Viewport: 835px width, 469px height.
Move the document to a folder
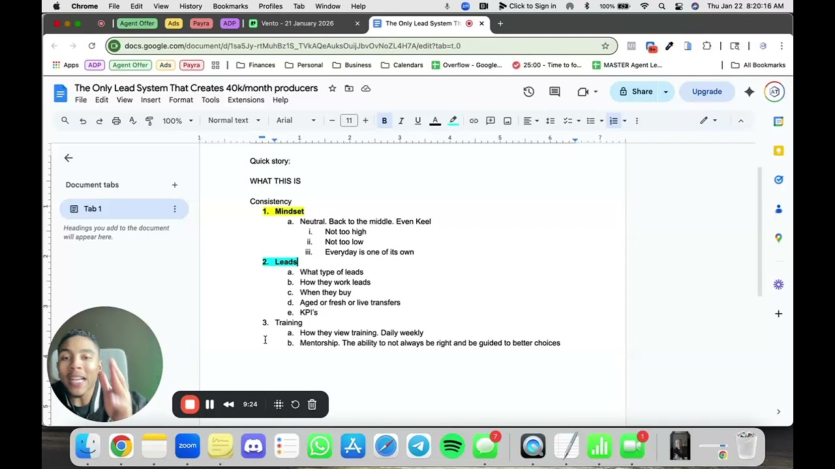pos(349,89)
